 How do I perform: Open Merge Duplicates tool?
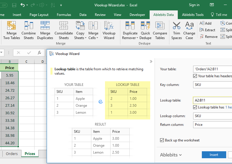[45, 30]
